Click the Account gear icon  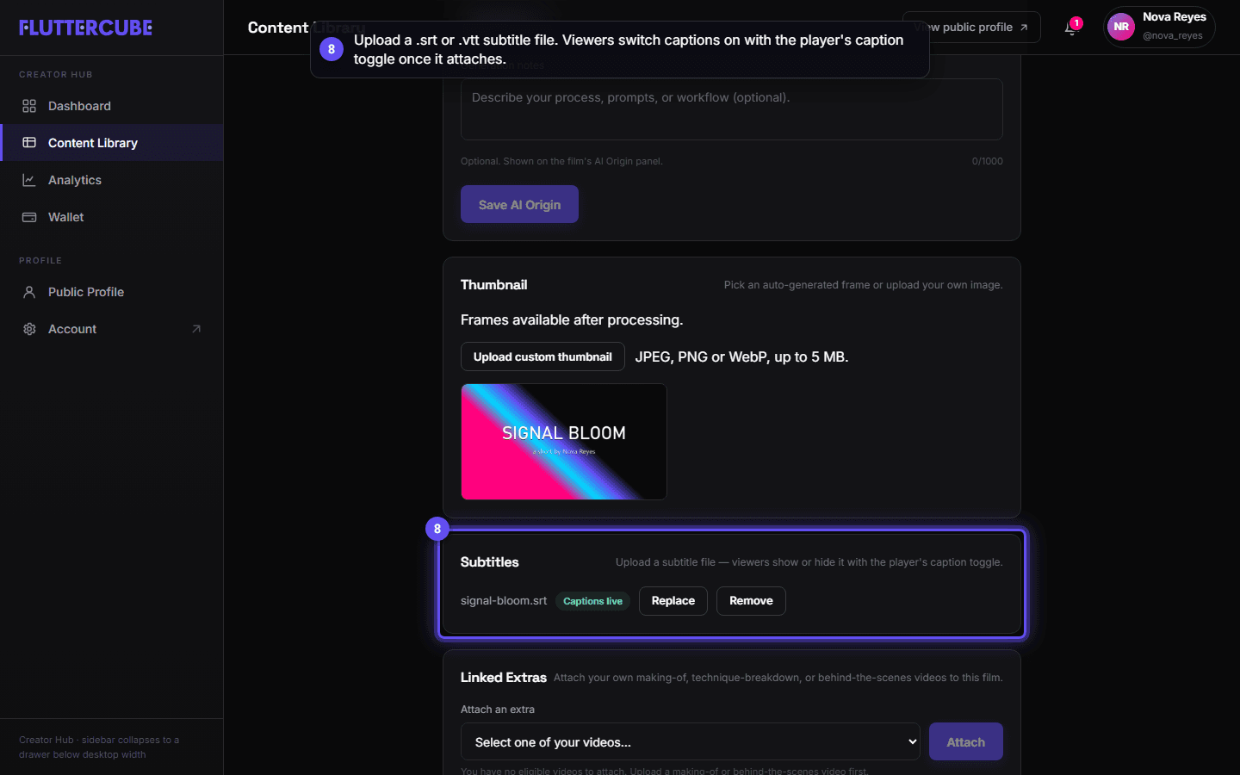[x=29, y=329]
